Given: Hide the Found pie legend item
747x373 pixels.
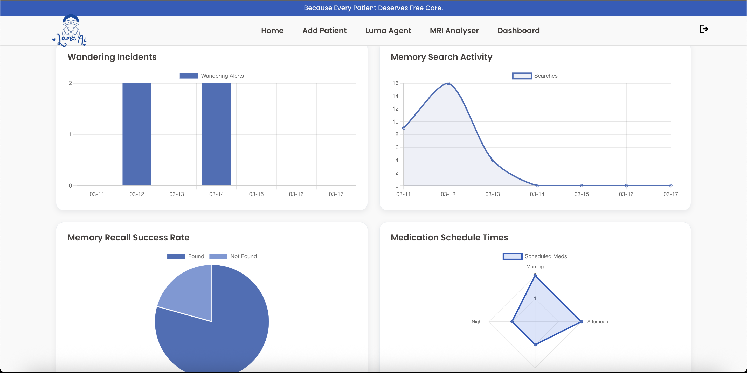Looking at the screenshot, I should pyautogui.click(x=176, y=256).
